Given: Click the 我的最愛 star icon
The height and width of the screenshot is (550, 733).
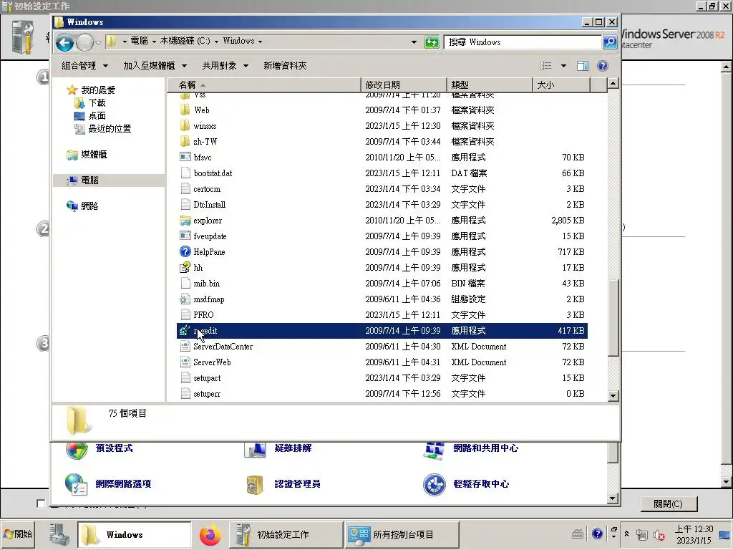Looking at the screenshot, I should (x=72, y=90).
